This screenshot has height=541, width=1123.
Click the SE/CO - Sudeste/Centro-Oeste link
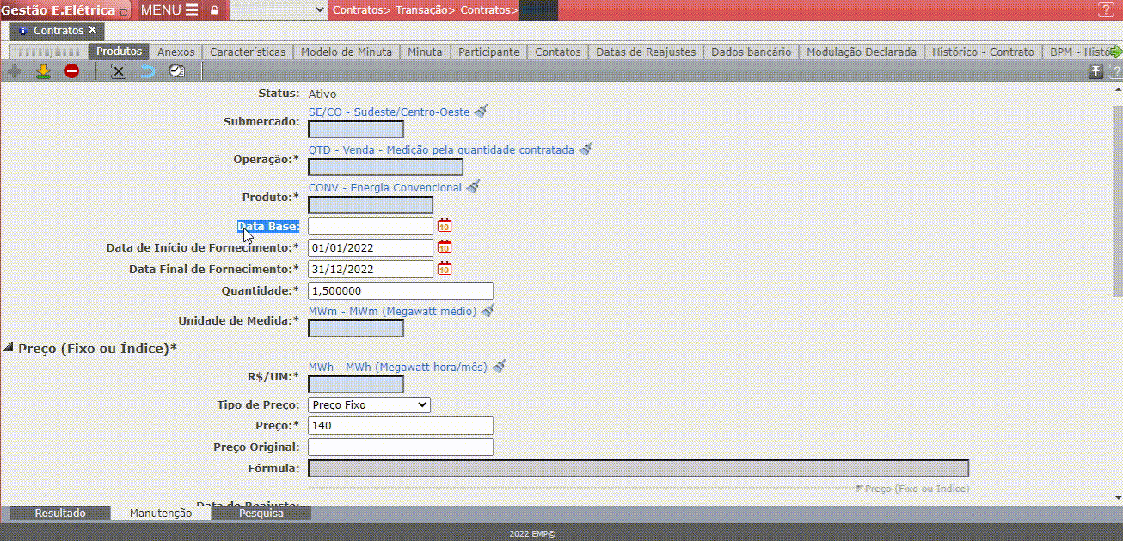click(389, 112)
